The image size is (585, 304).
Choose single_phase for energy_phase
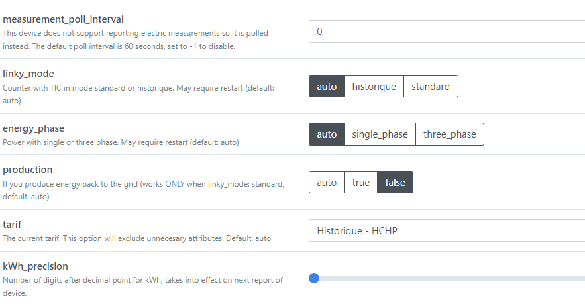[380, 134]
